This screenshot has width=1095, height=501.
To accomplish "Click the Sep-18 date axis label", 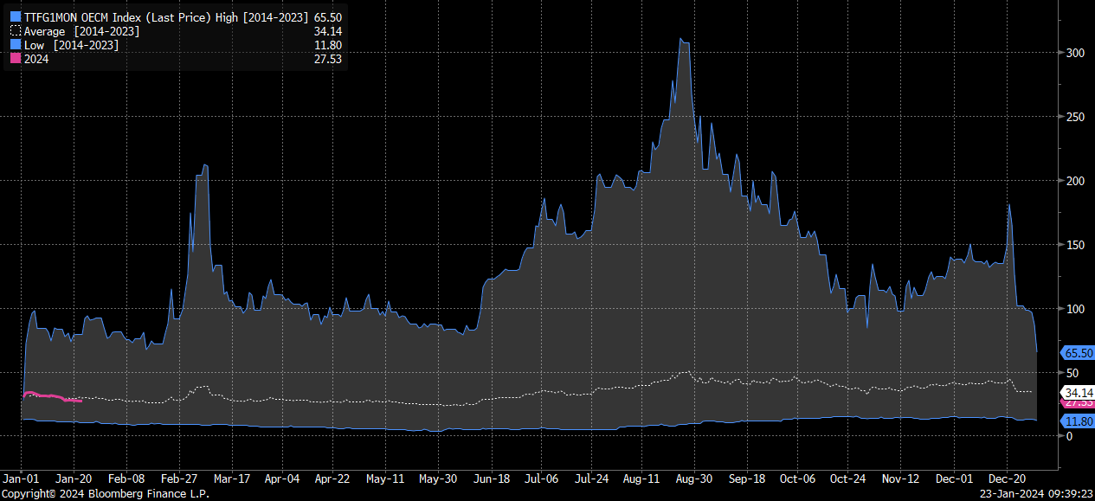I will [x=747, y=478].
